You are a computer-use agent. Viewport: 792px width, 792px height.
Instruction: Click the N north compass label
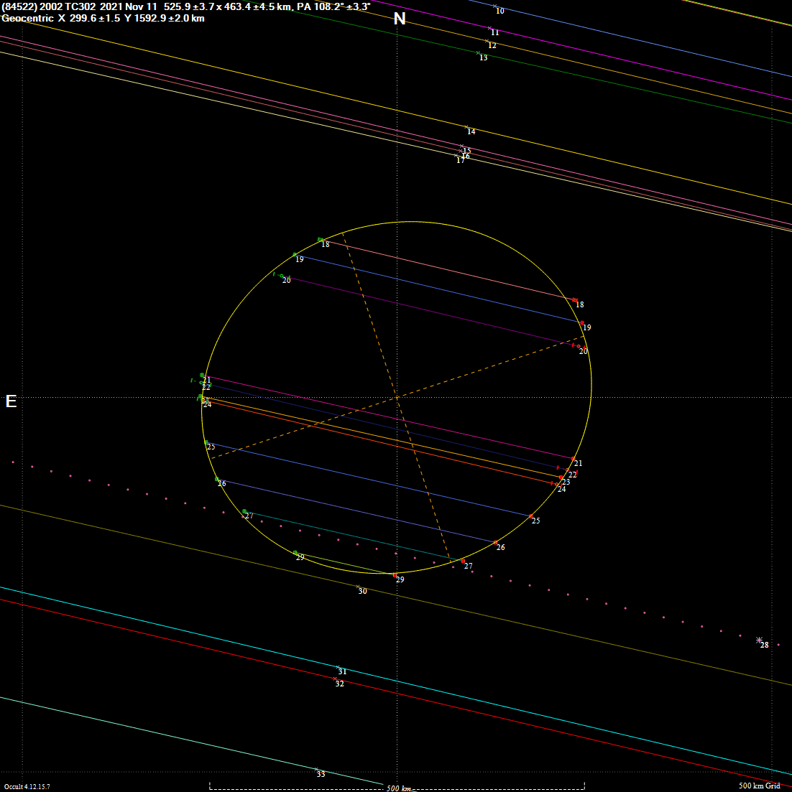pyautogui.click(x=400, y=19)
